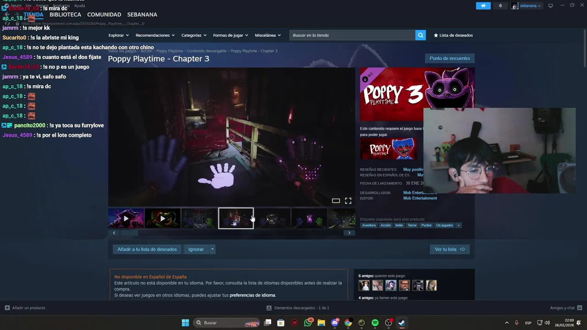Image resolution: width=587 pixels, height=330 pixels.
Task: Go to COMUNIDAD tab
Action: click(104, 15)
